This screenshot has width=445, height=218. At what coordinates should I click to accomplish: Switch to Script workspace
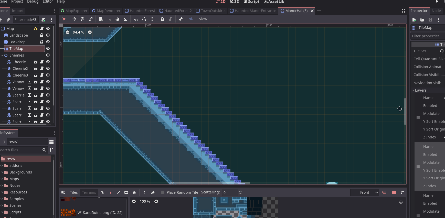coord(251,2)
